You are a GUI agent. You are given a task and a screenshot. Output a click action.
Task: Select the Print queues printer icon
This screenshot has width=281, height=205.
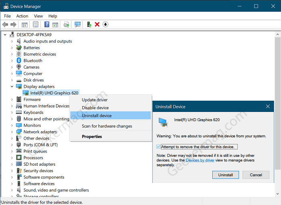click(18, 151)
